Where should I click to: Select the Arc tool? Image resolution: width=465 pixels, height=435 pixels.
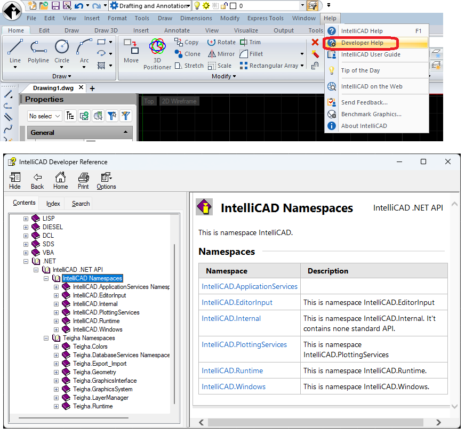pos(84,51)
